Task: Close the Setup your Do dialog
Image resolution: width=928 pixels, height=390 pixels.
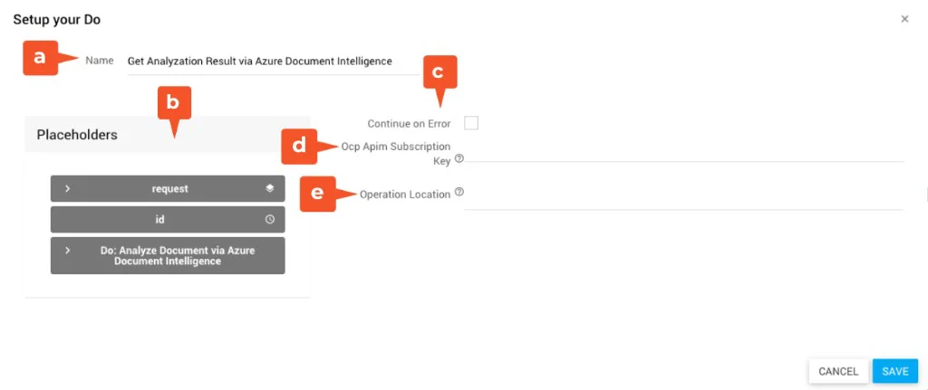Action: point(904,19)
